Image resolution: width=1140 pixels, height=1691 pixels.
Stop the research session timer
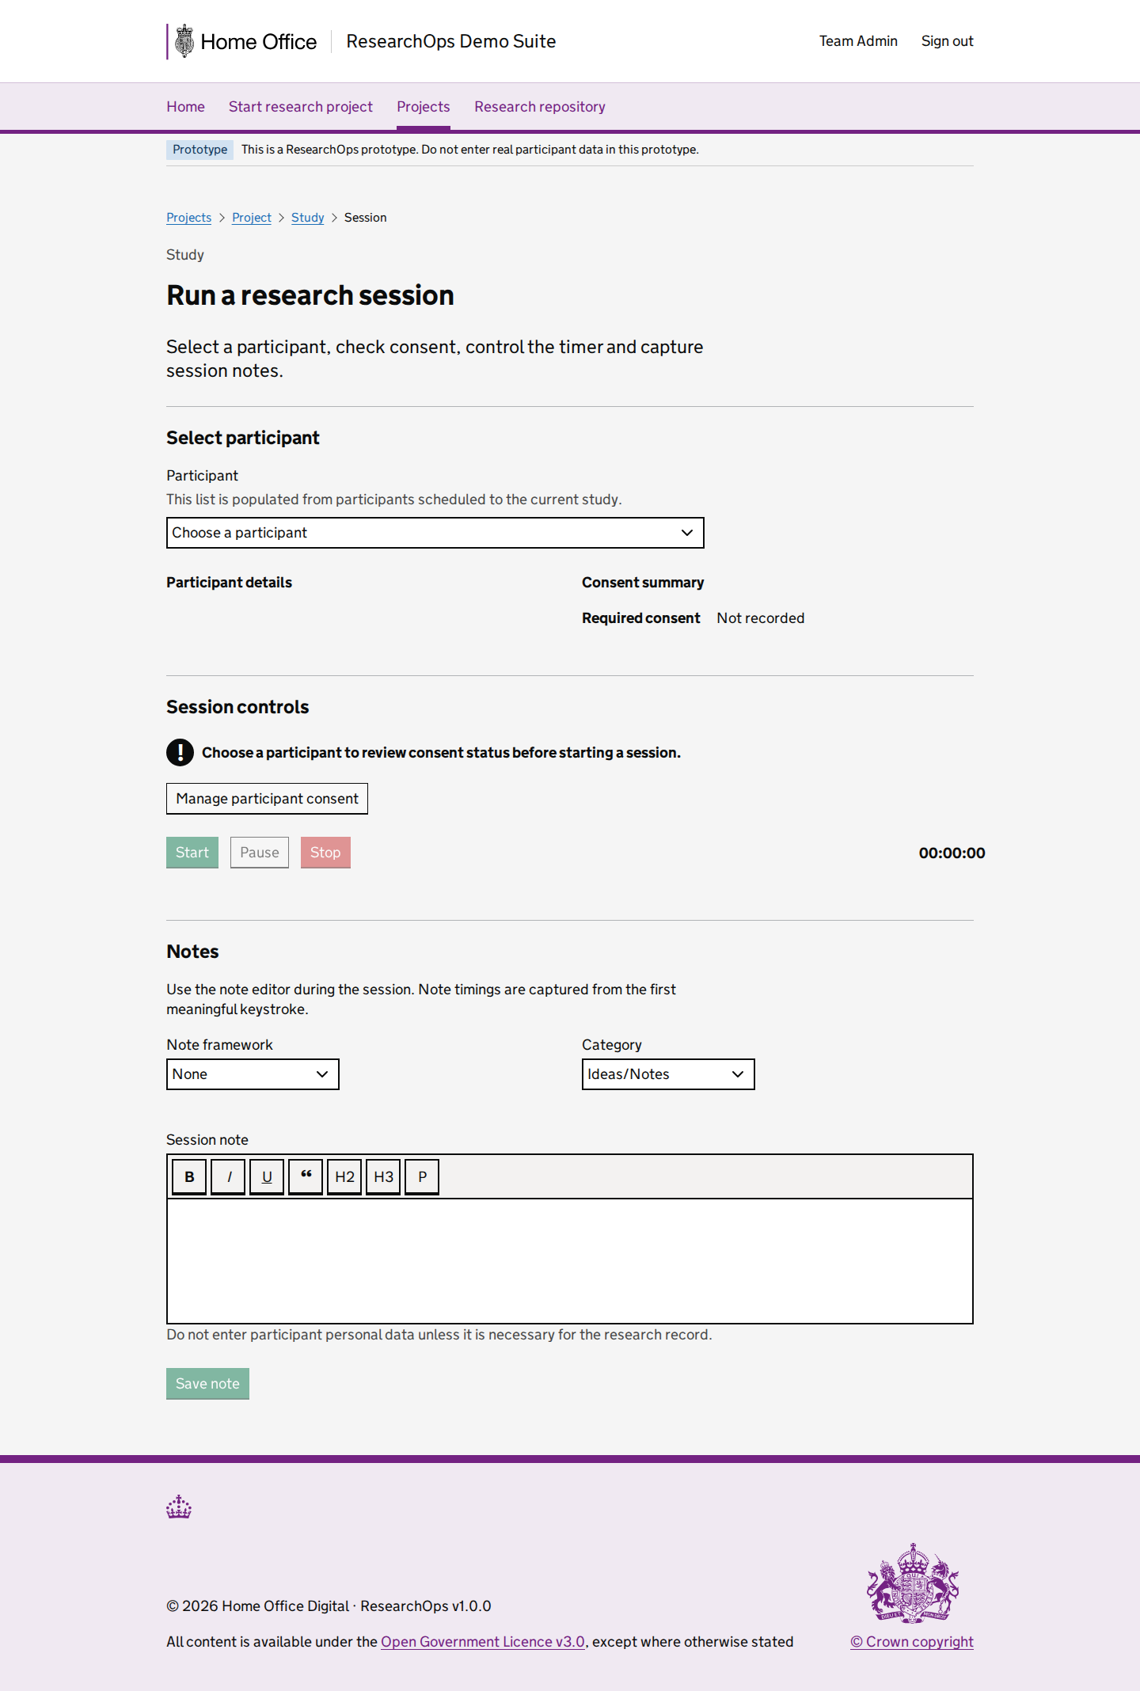[325, 852]
